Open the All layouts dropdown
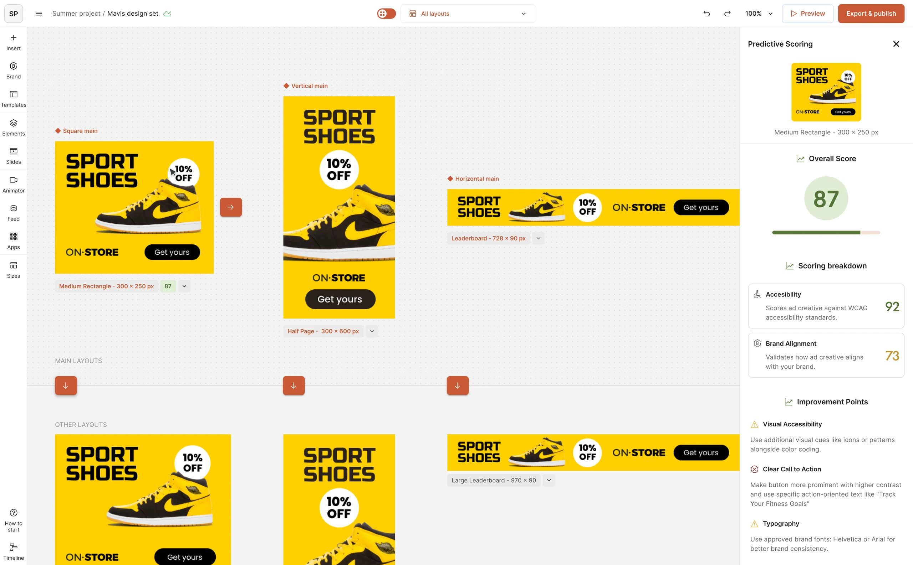 (x=468, y=14)
